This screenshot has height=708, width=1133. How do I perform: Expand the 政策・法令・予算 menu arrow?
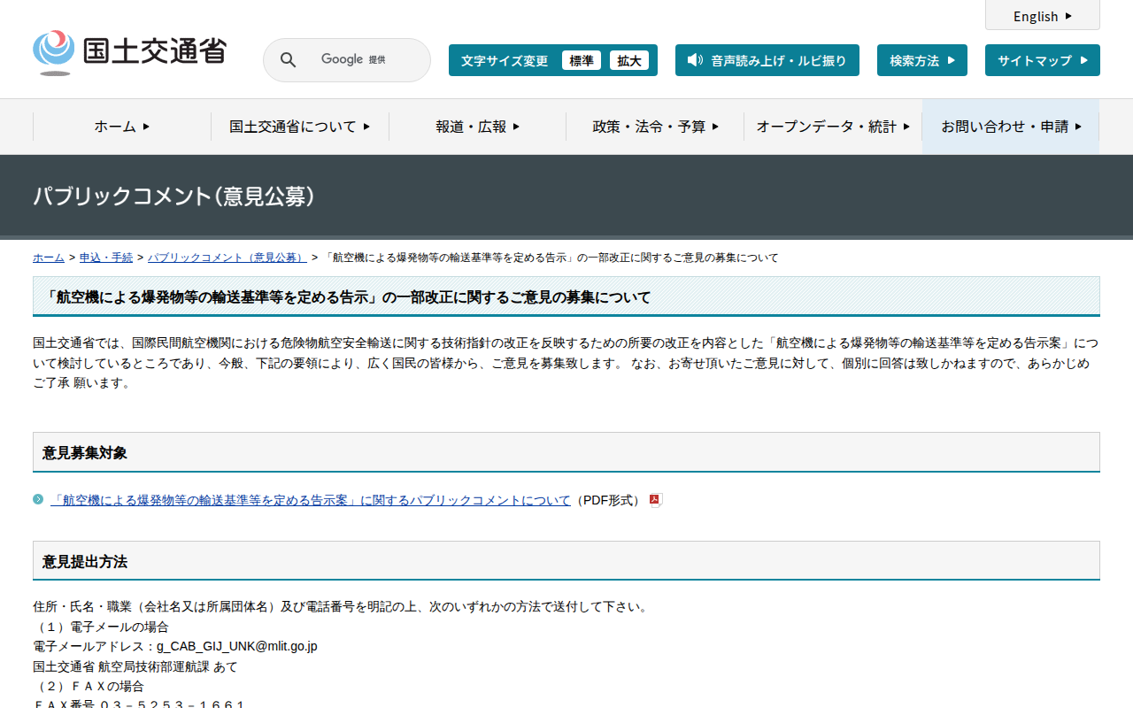(x=715, y=127)
